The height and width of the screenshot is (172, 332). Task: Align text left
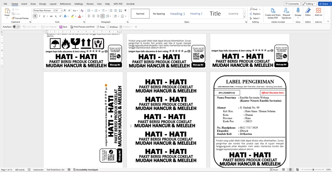point(89,16)
